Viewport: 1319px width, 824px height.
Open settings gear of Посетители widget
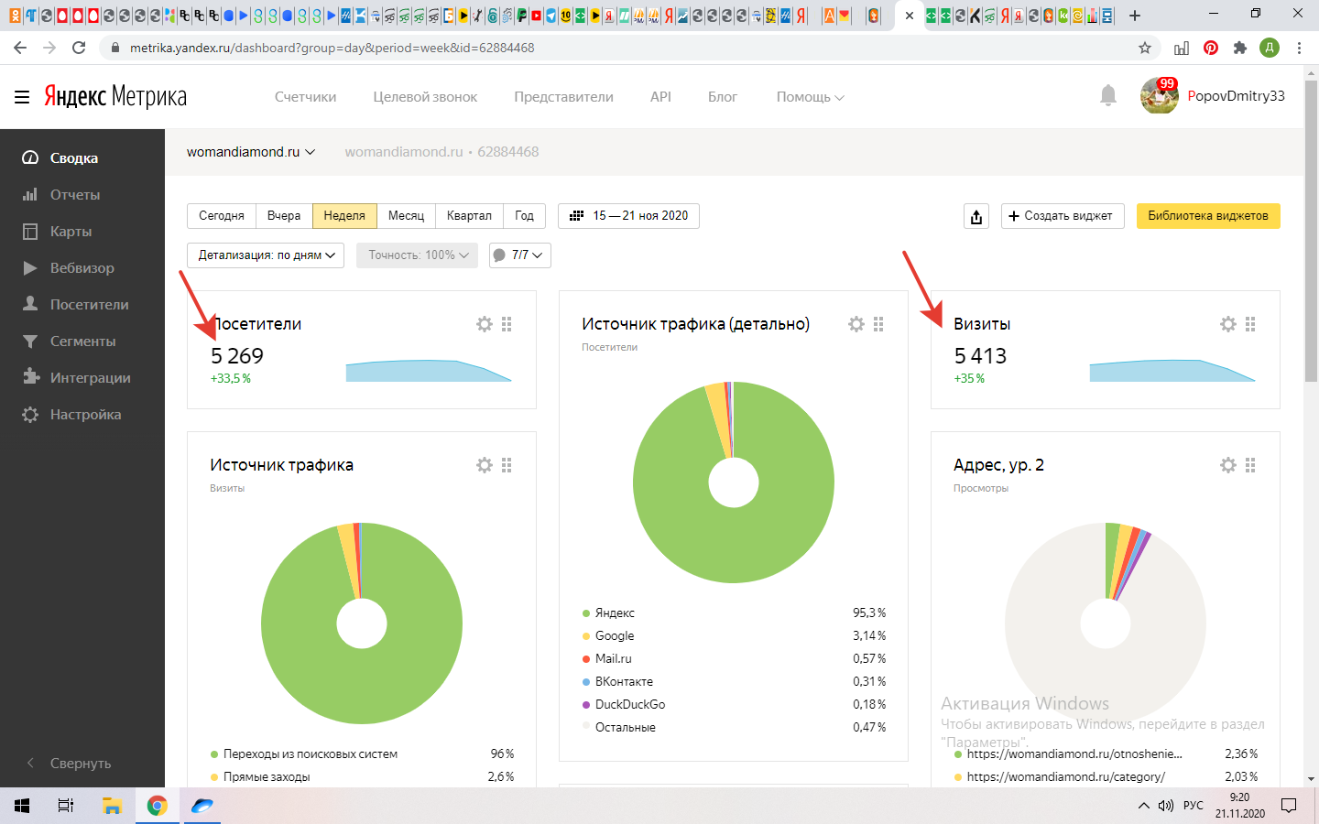pyautogui.click(x=485, y=324)
